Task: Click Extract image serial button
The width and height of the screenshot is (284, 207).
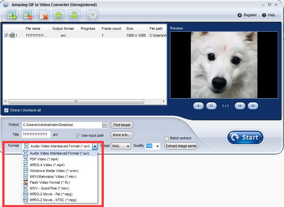Action: pyautogui.click(x=181, y=146)
